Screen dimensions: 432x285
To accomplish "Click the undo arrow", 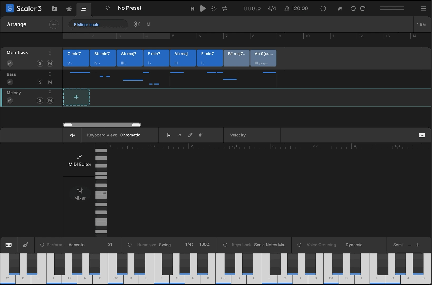I will pos(353,8).
